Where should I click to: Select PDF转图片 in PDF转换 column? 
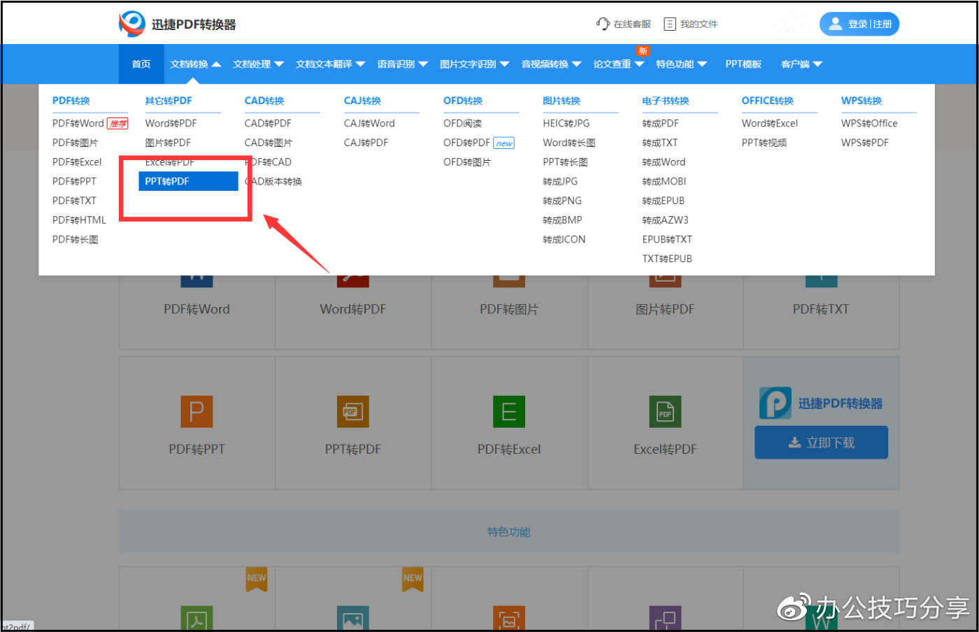pyautogui.click(x=76, y=143)
